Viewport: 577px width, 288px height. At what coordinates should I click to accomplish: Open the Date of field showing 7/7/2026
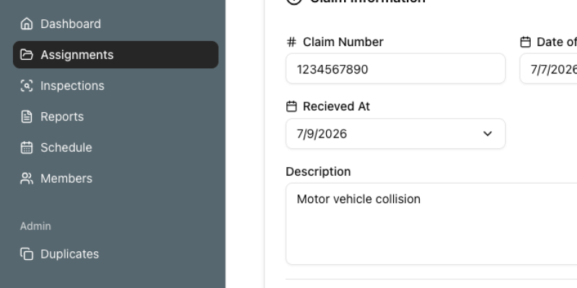548,68
